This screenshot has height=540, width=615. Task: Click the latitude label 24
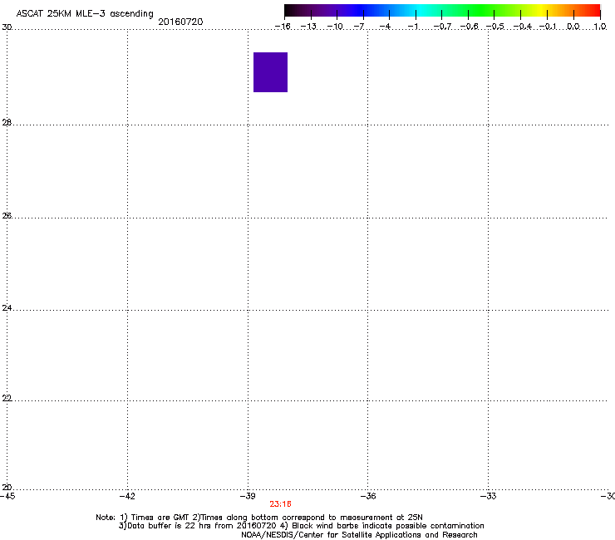[x=7, y=308]
